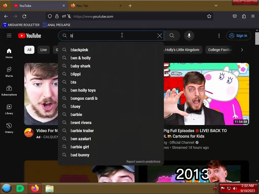
Task: Choose barbie suggestion
Action: click(x=111, y=114)
